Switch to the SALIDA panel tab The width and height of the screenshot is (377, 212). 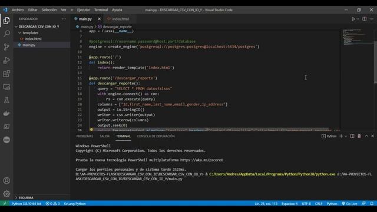point(105,136)
